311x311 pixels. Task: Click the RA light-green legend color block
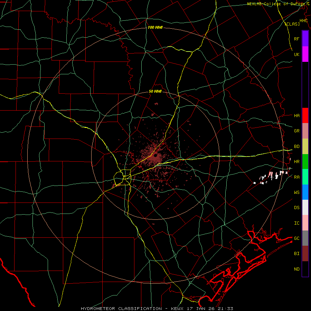click(305, 177)
